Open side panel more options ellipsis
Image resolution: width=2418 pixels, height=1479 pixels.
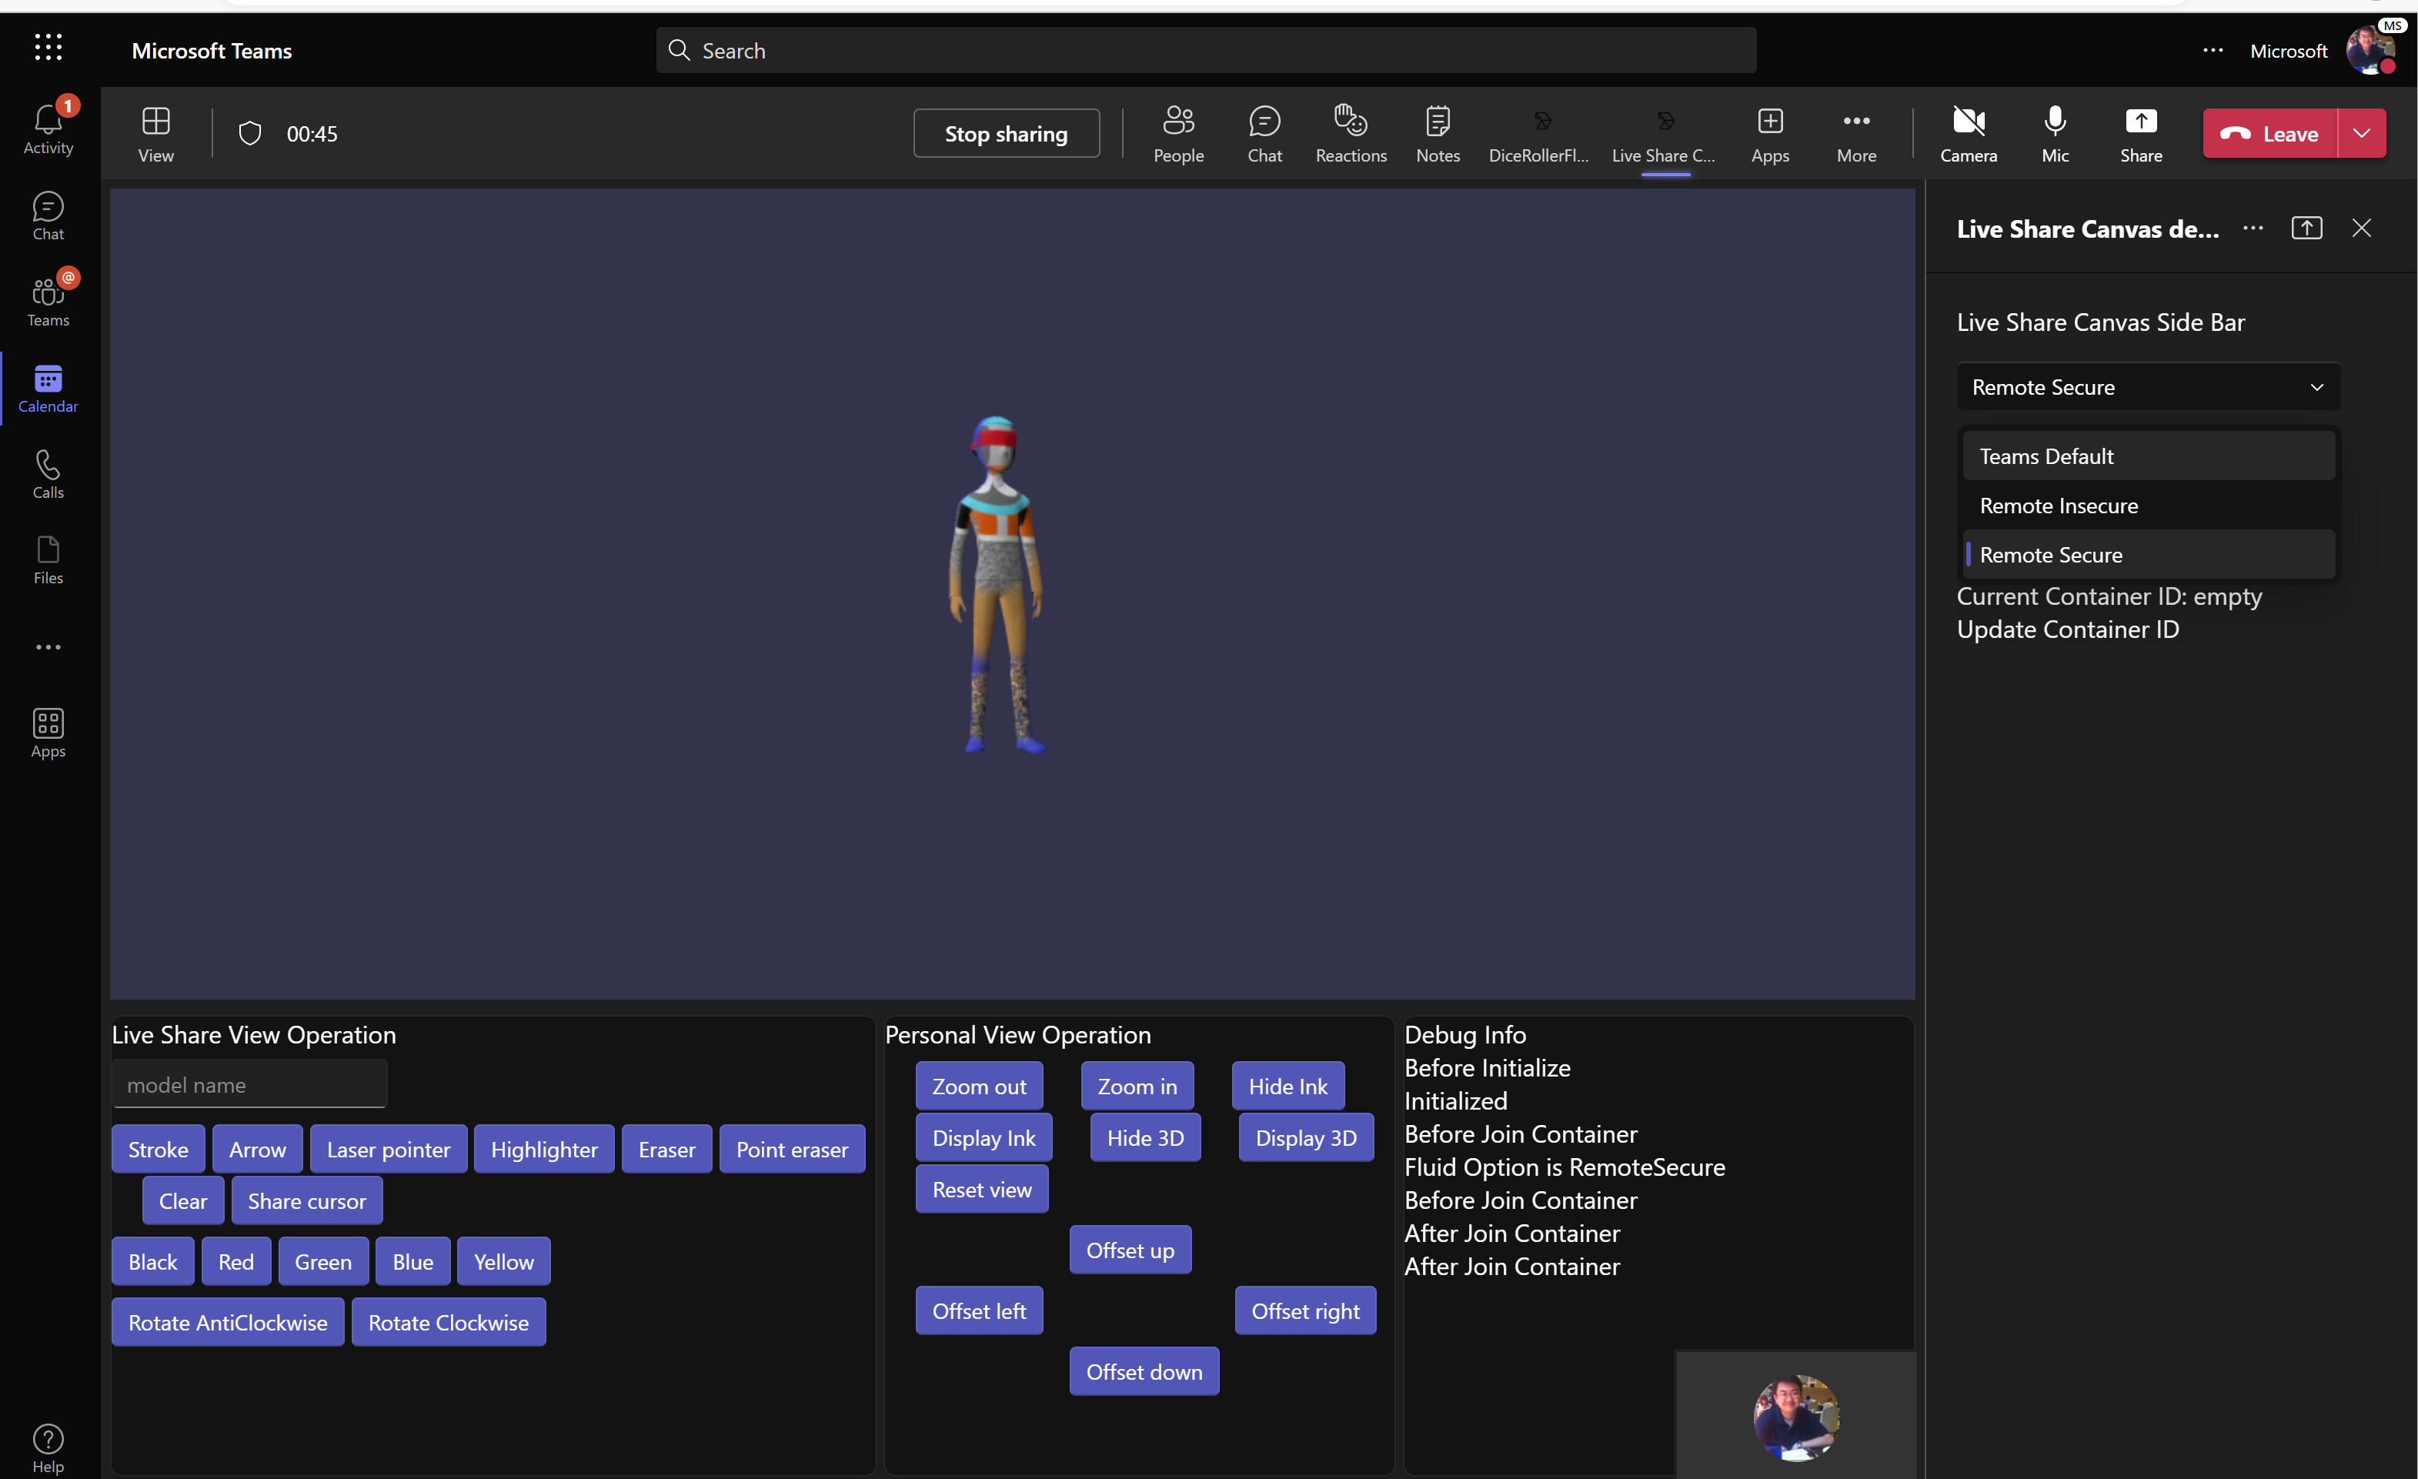point(2252,228)
